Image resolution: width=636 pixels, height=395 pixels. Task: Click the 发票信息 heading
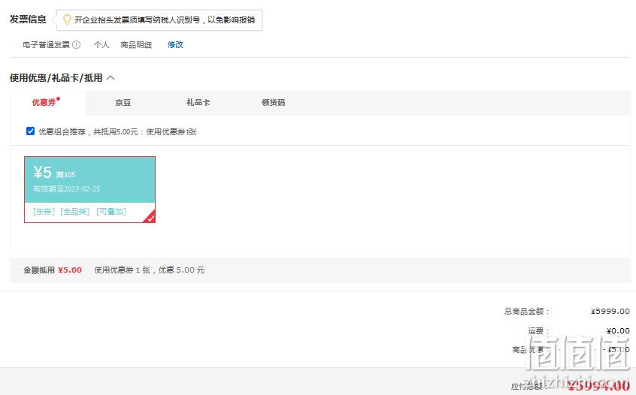pos(28,19)
